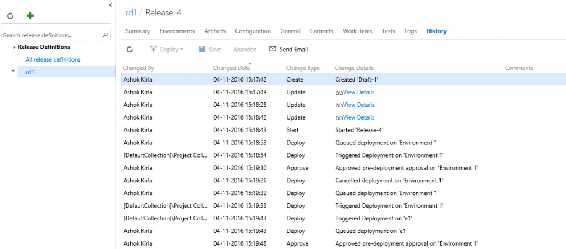Click the Send Email button label
The height and width of the screenshot is (249, 566).
[294, 49]
